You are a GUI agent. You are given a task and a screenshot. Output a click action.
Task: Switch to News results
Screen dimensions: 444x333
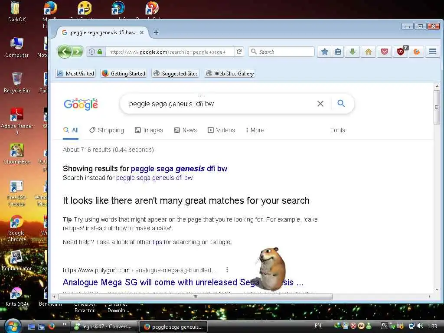pyautogui.click(x=185, y=130)
